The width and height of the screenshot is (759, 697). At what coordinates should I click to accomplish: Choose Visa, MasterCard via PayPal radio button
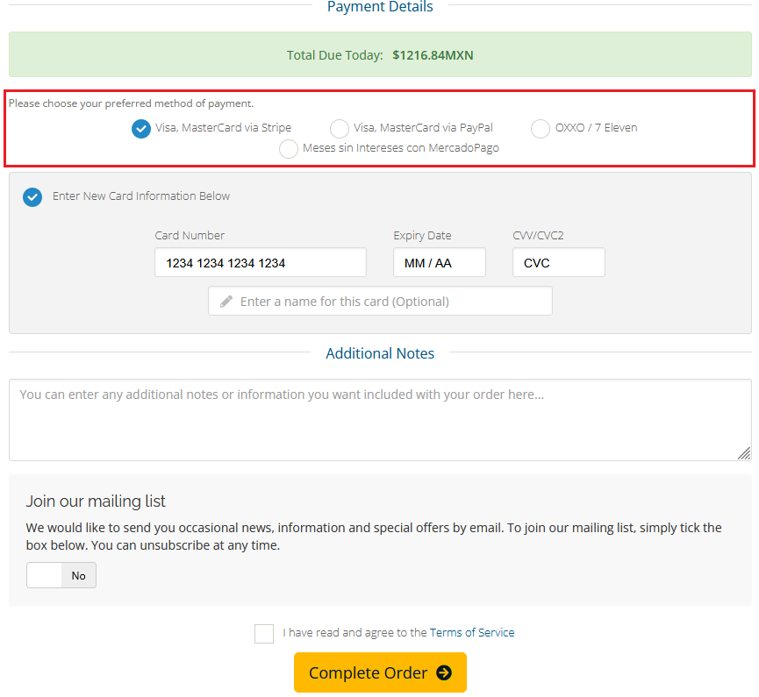[340, 128]
